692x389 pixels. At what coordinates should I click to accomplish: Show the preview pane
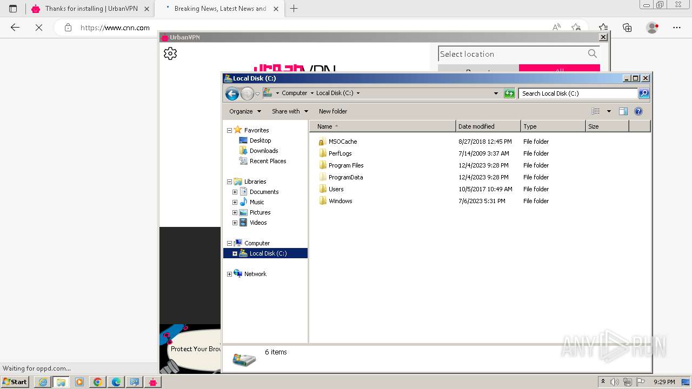pyautogui.click(x=623, y=111)
